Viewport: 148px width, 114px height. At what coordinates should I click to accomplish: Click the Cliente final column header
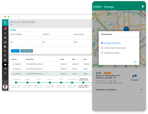tap(30, 59)
